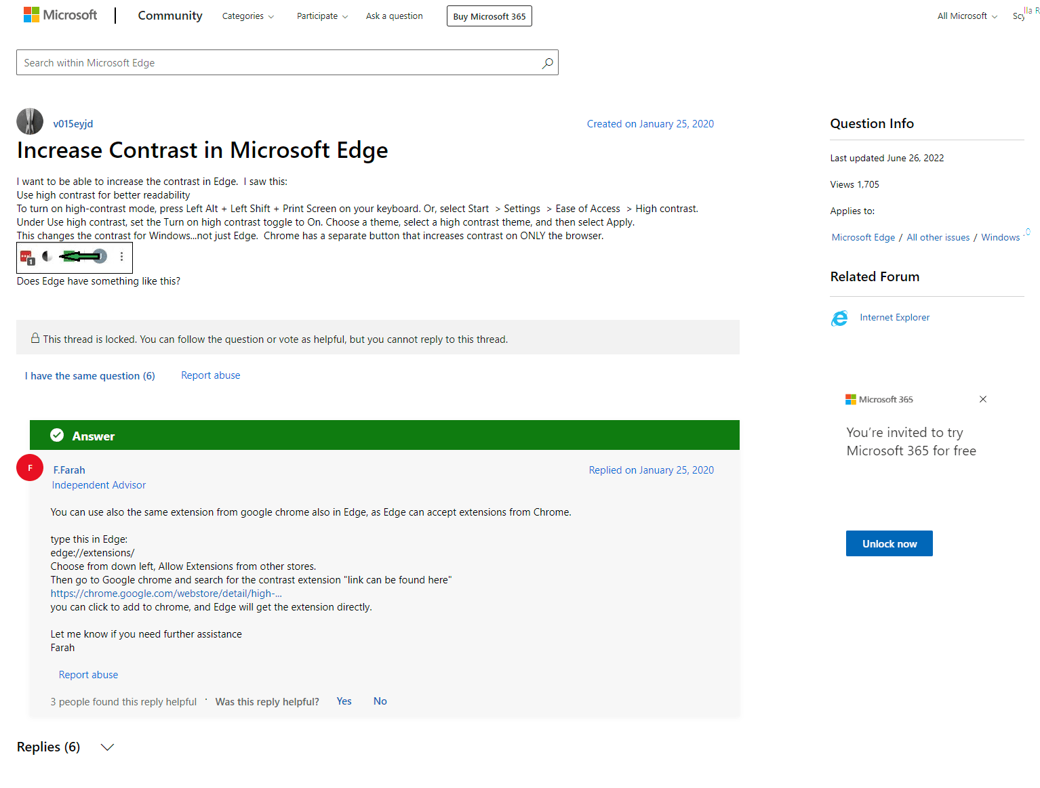Go to Ask a question
1040x788 pixels.
(x=394, y=16)
